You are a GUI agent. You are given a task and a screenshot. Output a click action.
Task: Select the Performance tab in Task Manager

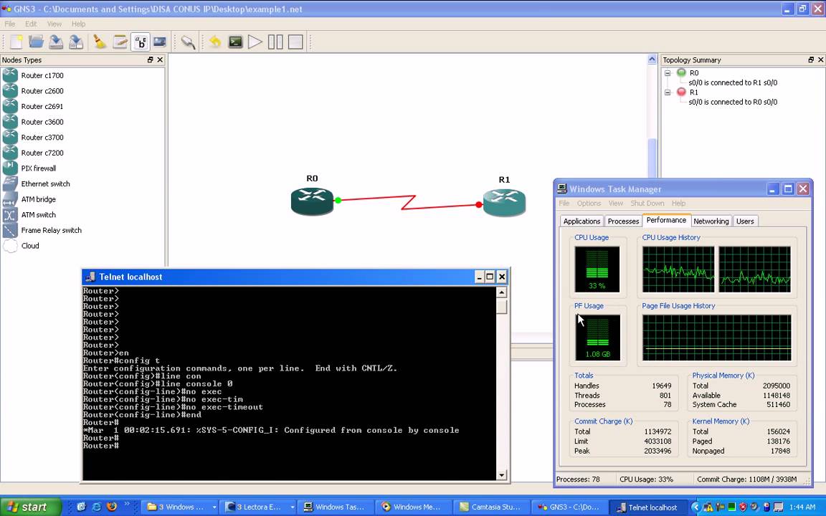pyautogui.click(x=666, y=220)
